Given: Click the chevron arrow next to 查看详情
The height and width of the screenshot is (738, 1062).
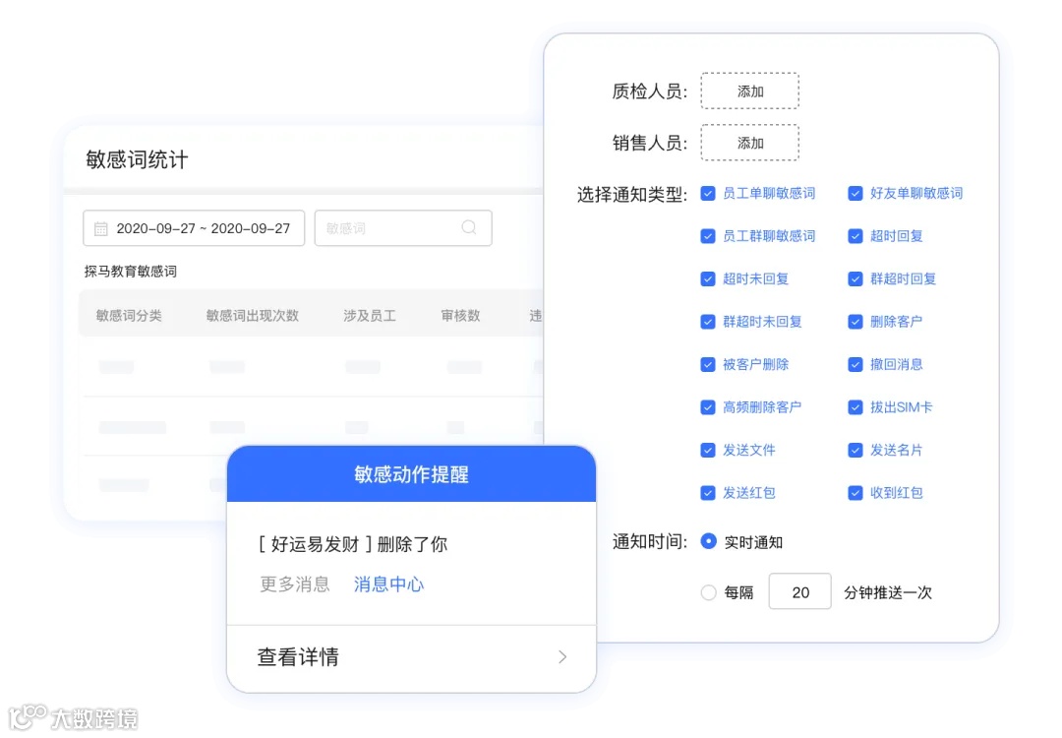Looking at the screenshot, I should tap(561, 657).
